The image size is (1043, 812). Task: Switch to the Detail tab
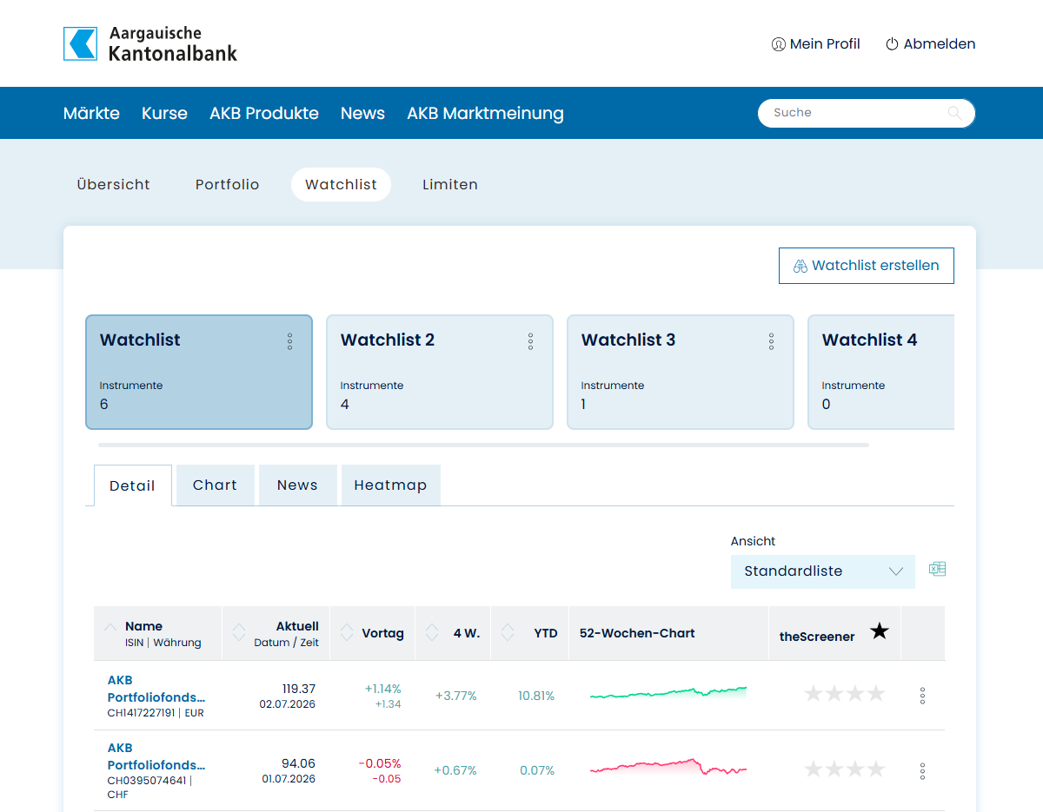(x=132, y=485)
